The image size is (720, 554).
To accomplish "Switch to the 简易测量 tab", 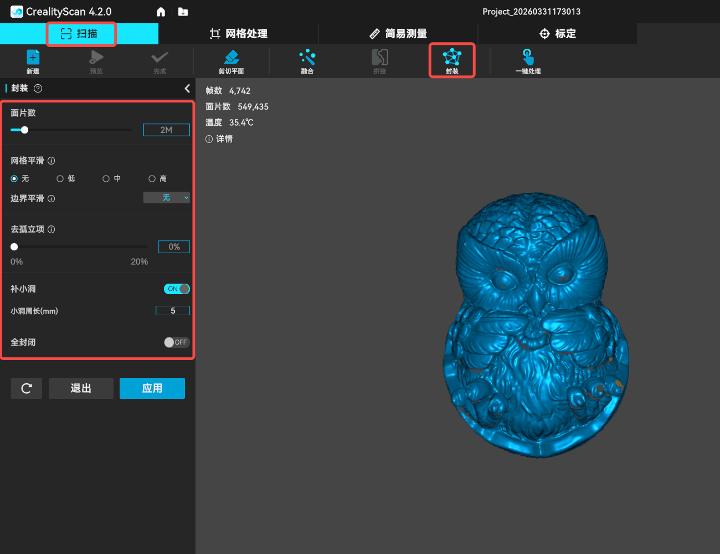I will [x=398, y=34].
